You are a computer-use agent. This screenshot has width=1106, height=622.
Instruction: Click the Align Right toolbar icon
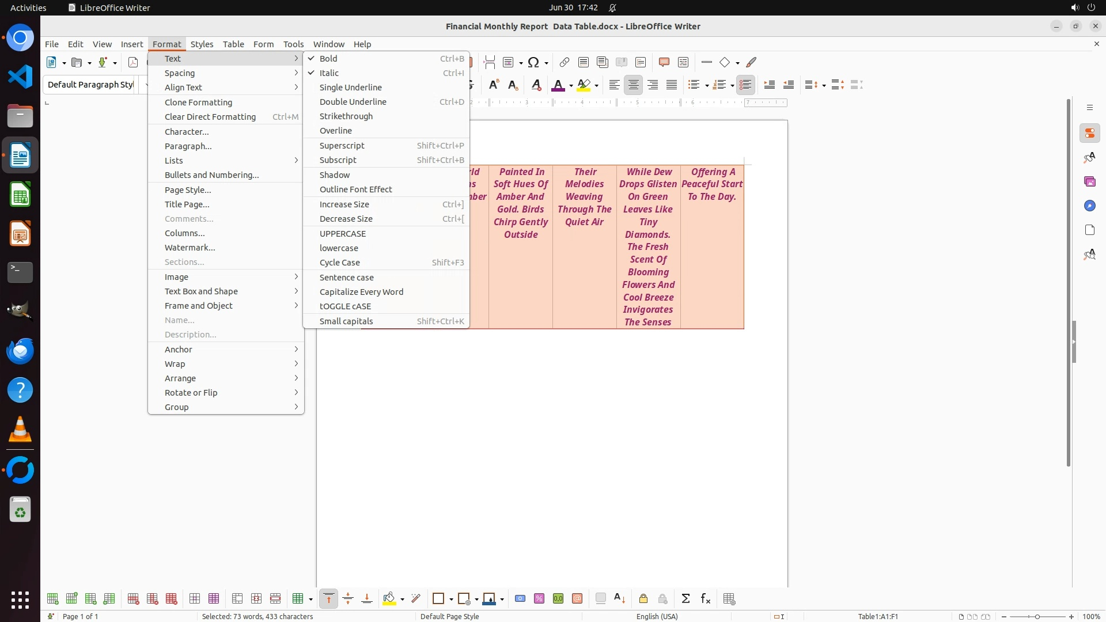click(x=653, y=85)
